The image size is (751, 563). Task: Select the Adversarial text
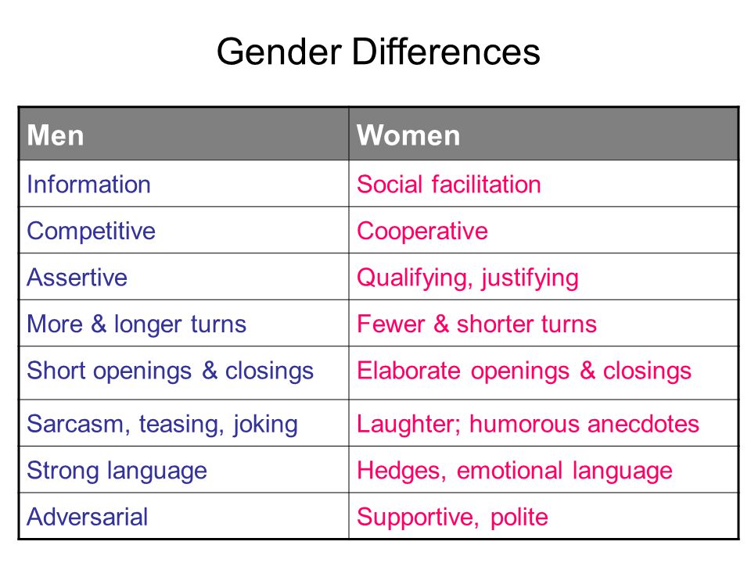tap(87, 517)
